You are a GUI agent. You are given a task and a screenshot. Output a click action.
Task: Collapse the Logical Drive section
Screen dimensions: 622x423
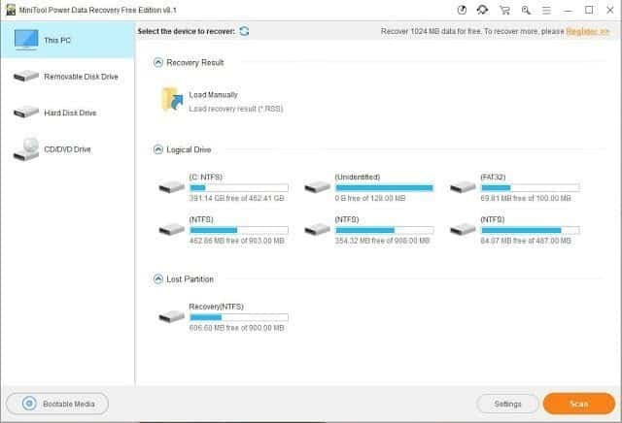click(158, 149)
